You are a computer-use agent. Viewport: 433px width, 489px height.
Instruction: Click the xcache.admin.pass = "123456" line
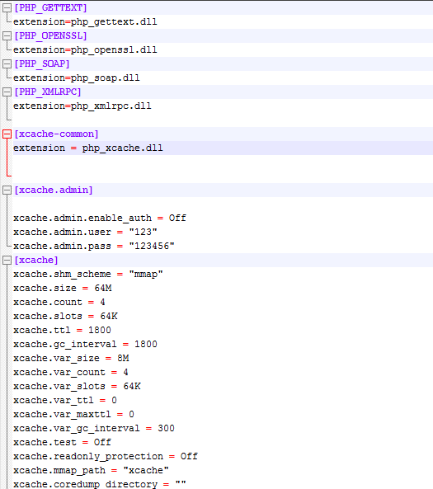[x=94, y=247]
